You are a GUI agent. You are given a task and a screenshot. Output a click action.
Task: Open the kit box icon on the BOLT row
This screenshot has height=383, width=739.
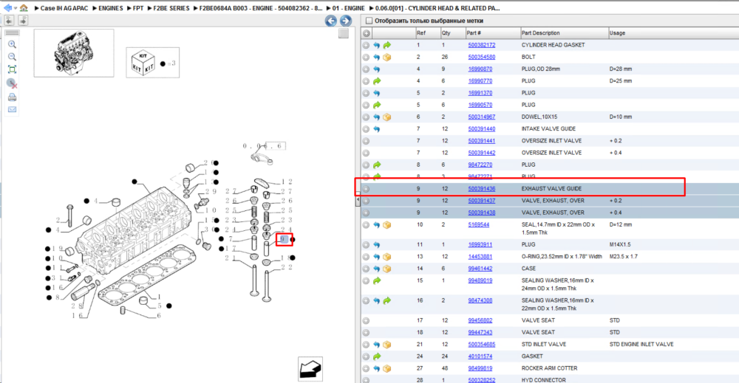(x=387, y=58)
